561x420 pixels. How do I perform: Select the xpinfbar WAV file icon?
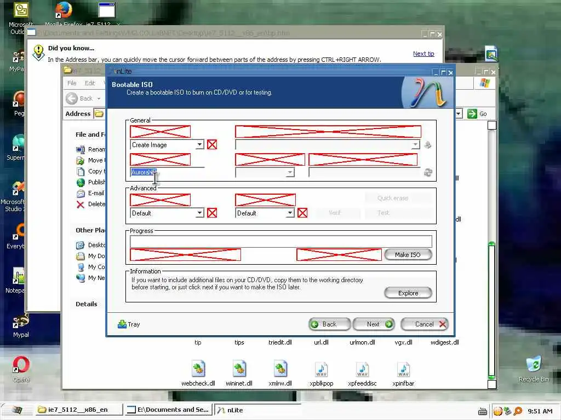click(404, 369)
